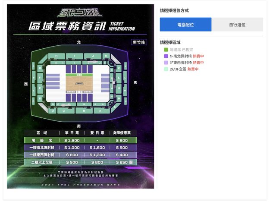This screenshot has width=276, height=202.
Task: Click the 新竹站 badge on the poster
Action: coord(139,42)
